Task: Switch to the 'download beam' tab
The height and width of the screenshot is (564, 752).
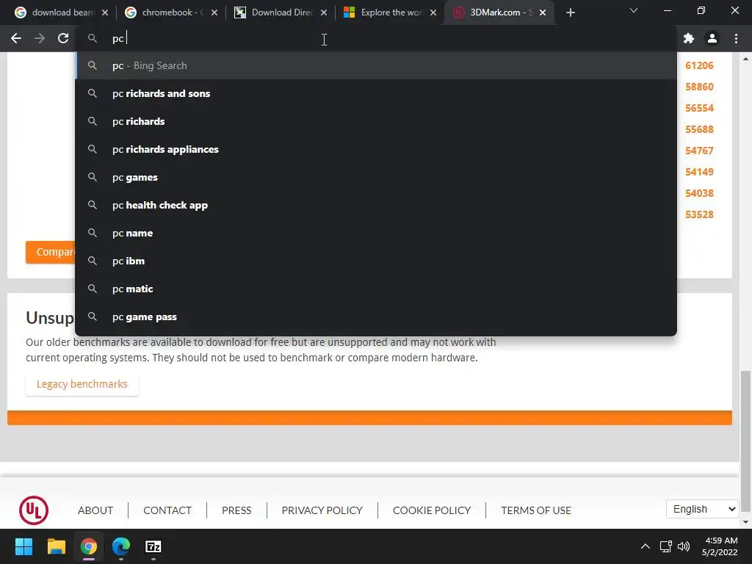Action: tap(62, 12)
